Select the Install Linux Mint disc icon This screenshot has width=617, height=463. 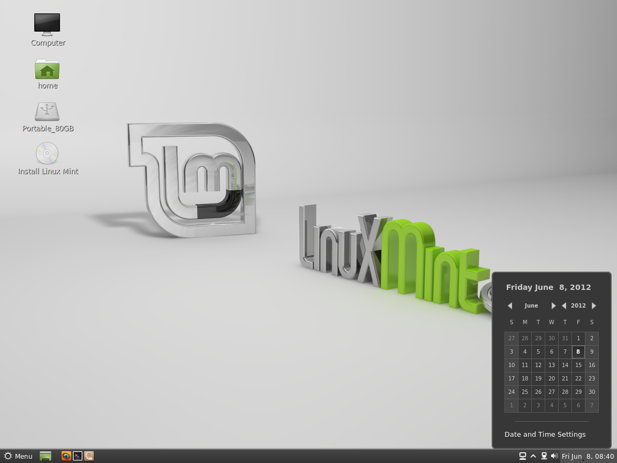point(47,153)
